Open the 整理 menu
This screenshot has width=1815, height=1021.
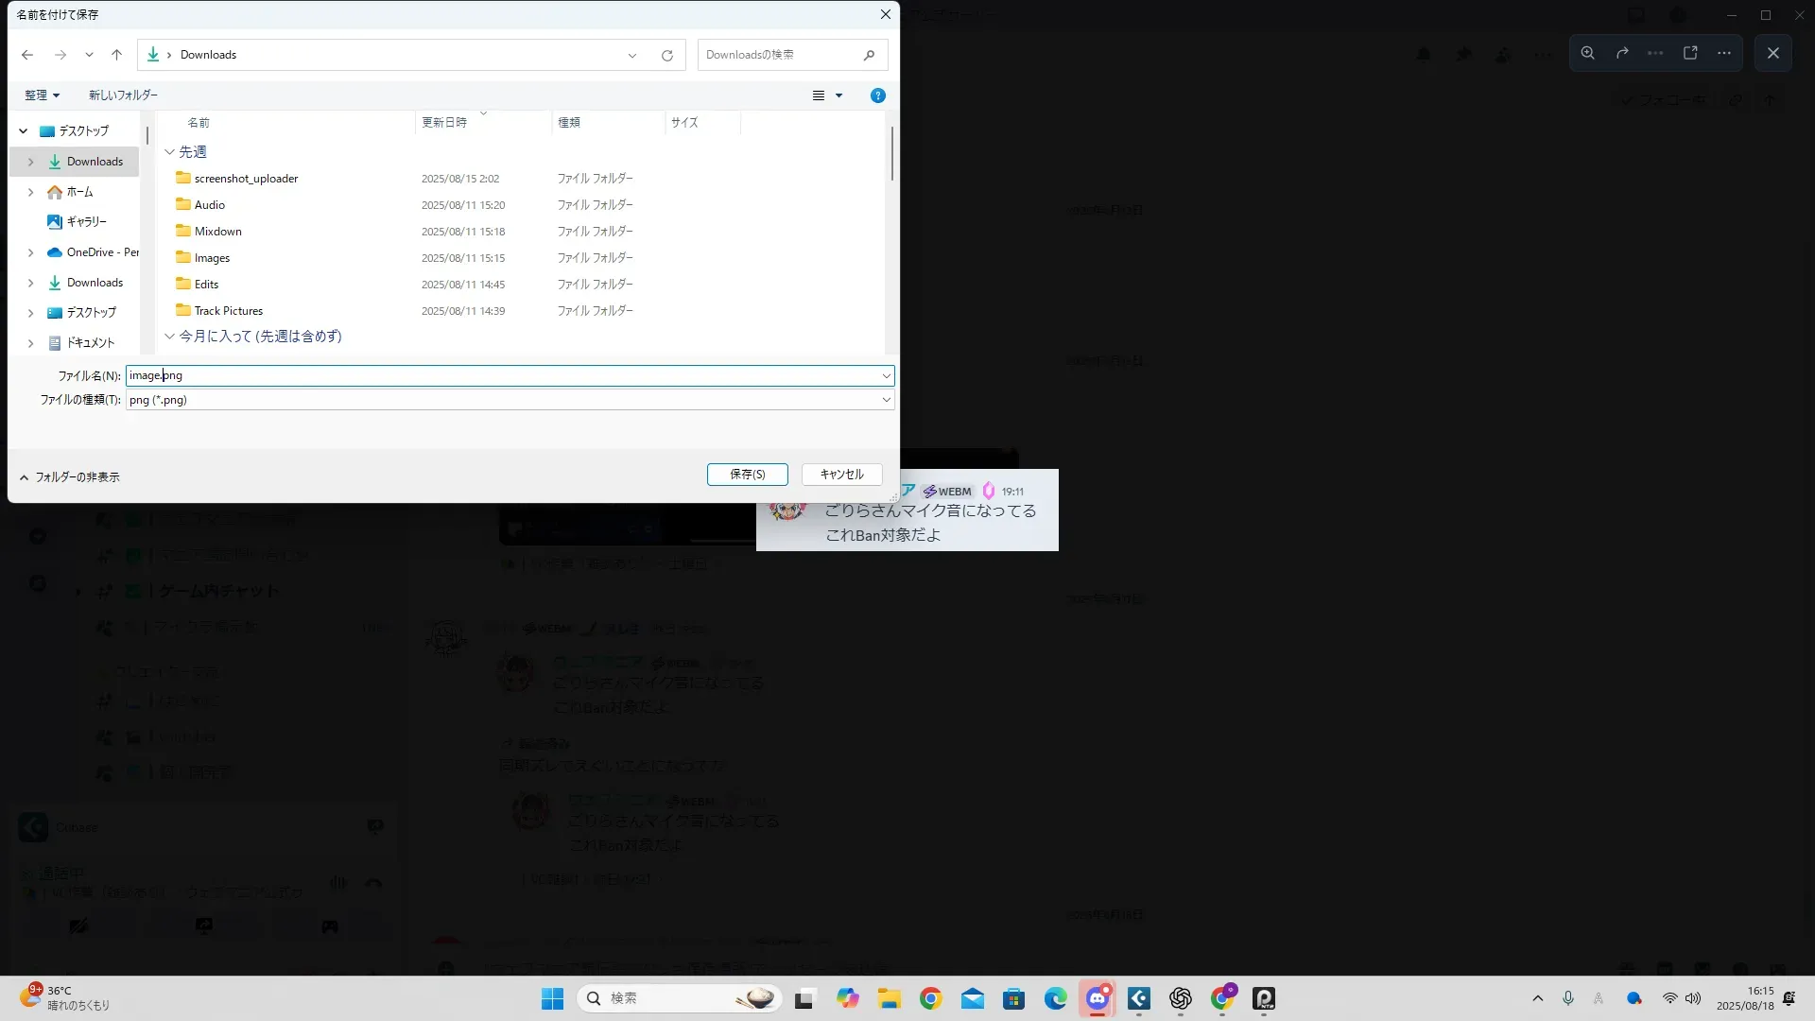[42, 95]
